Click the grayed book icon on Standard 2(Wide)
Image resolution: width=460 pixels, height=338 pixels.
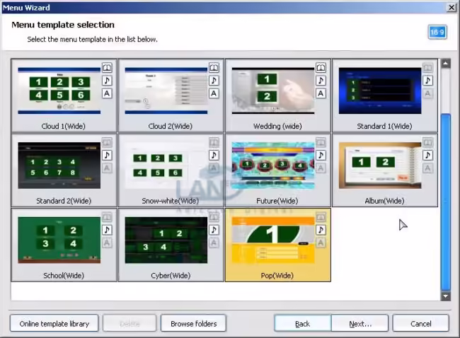[107, 142]
